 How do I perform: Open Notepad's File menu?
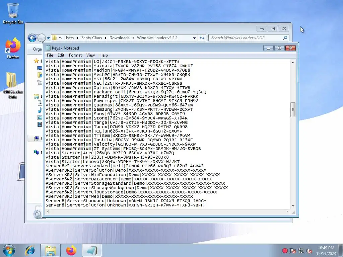coord(50,55)
